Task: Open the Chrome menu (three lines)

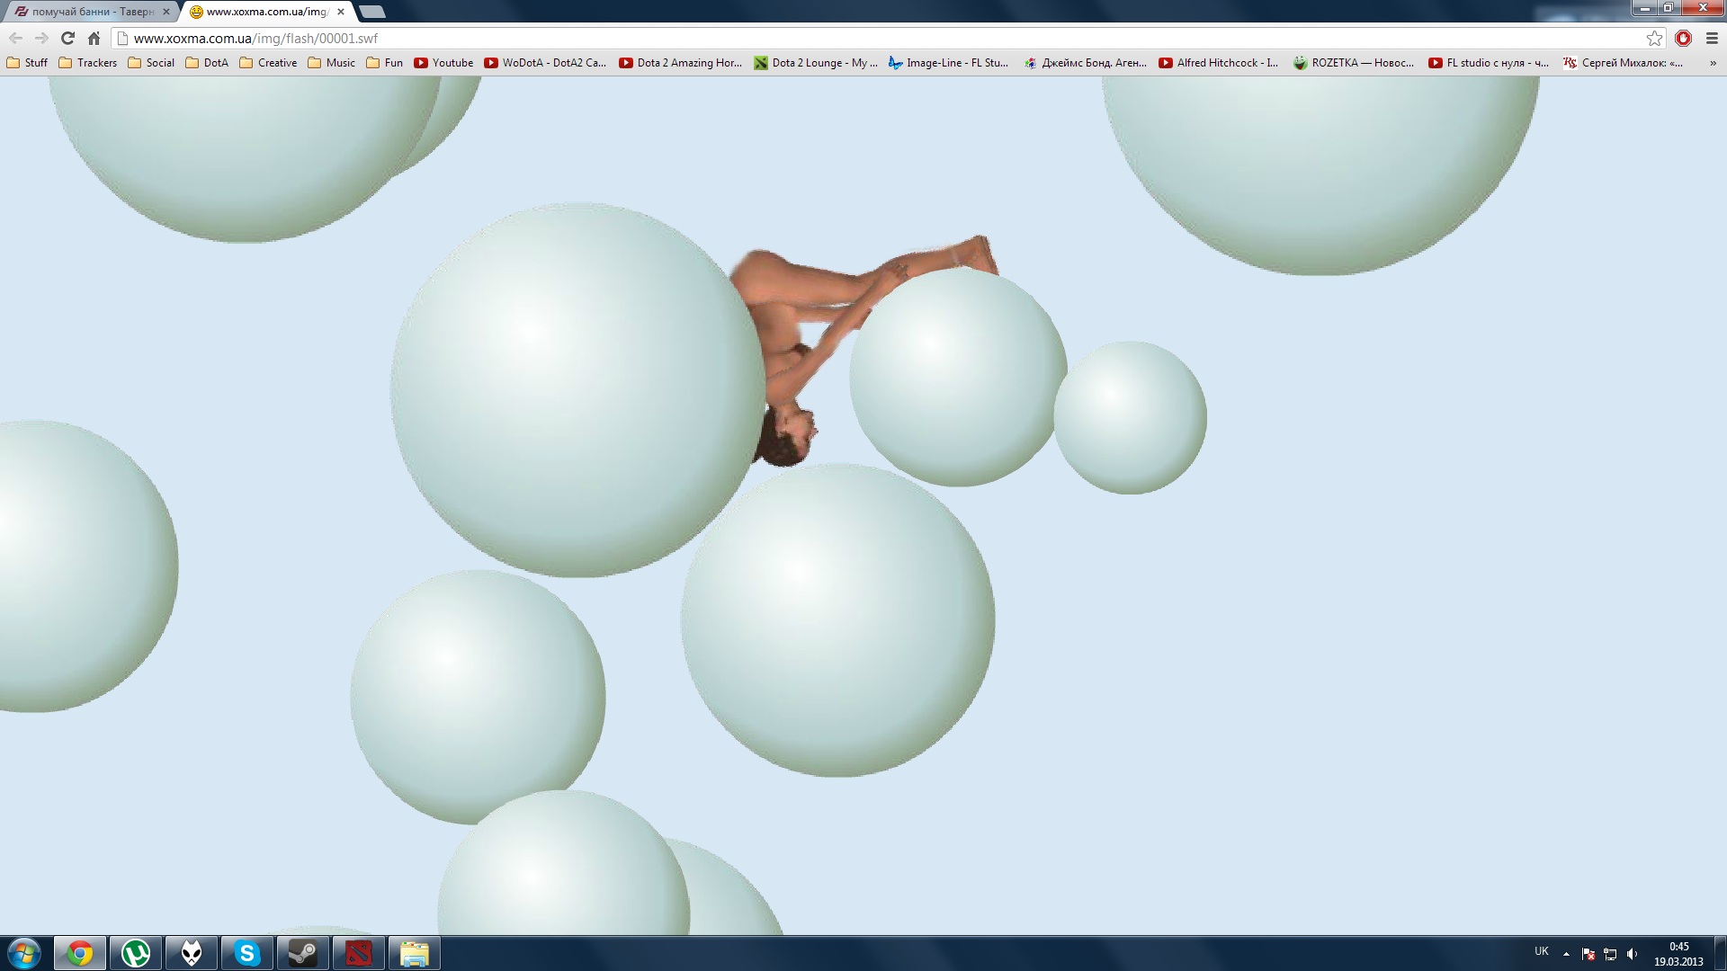Action: tap(1712, 38)
